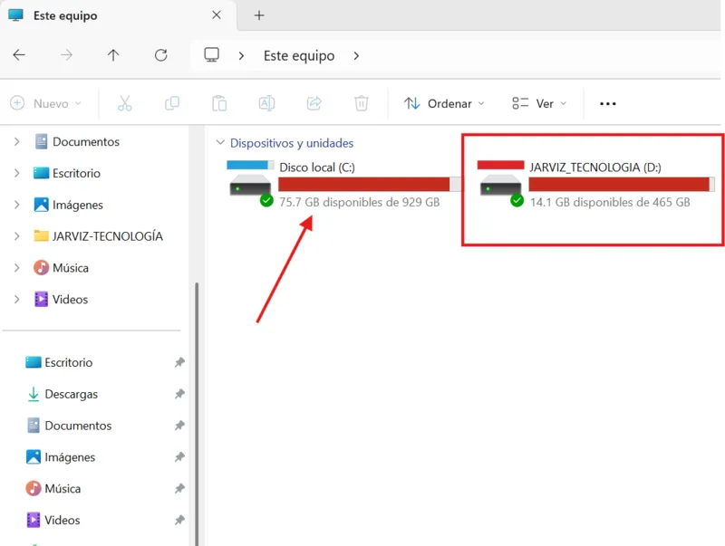Refresh the Este equipo view
This screenshot has height=546, width=725.
click(161, 55)
